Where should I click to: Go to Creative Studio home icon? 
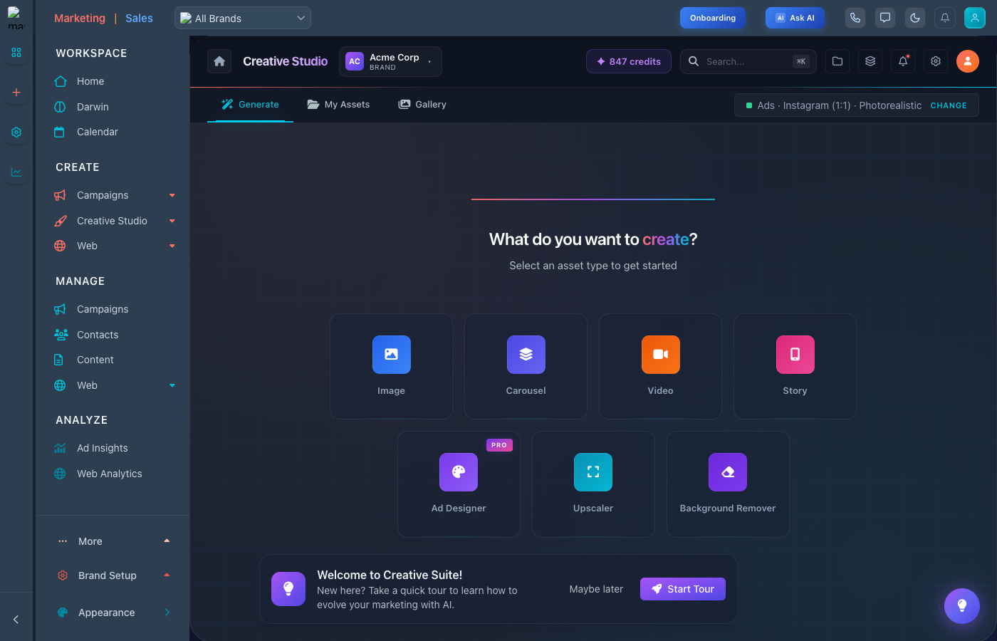[219, 61]
